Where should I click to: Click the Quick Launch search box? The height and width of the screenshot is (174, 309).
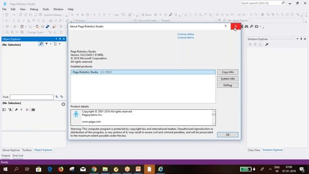click(261, 3)
